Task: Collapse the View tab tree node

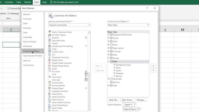Action: tap(109, 61)
